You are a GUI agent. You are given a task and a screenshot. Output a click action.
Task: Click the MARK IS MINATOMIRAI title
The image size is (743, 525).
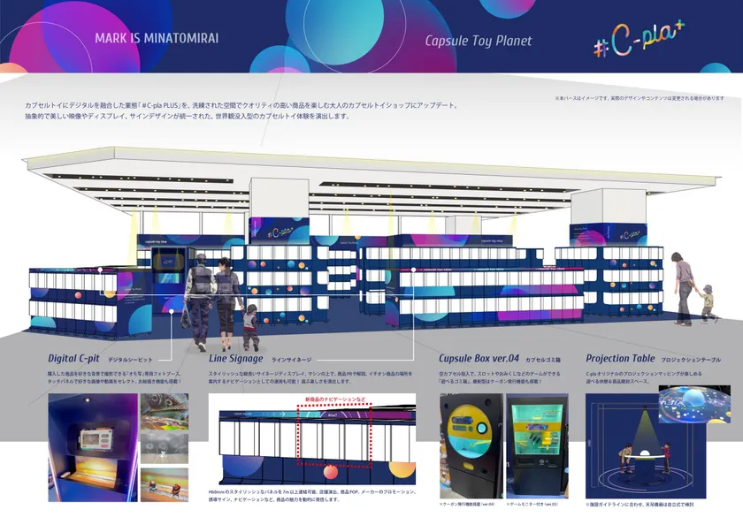point(157,38)
